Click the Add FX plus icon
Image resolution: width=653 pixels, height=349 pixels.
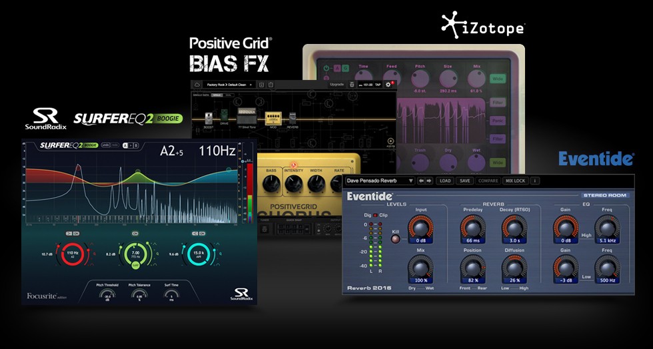(390, 142)
